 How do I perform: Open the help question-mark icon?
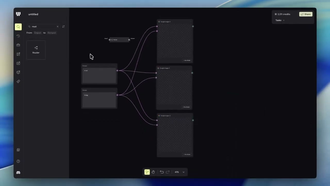point(18,161)
